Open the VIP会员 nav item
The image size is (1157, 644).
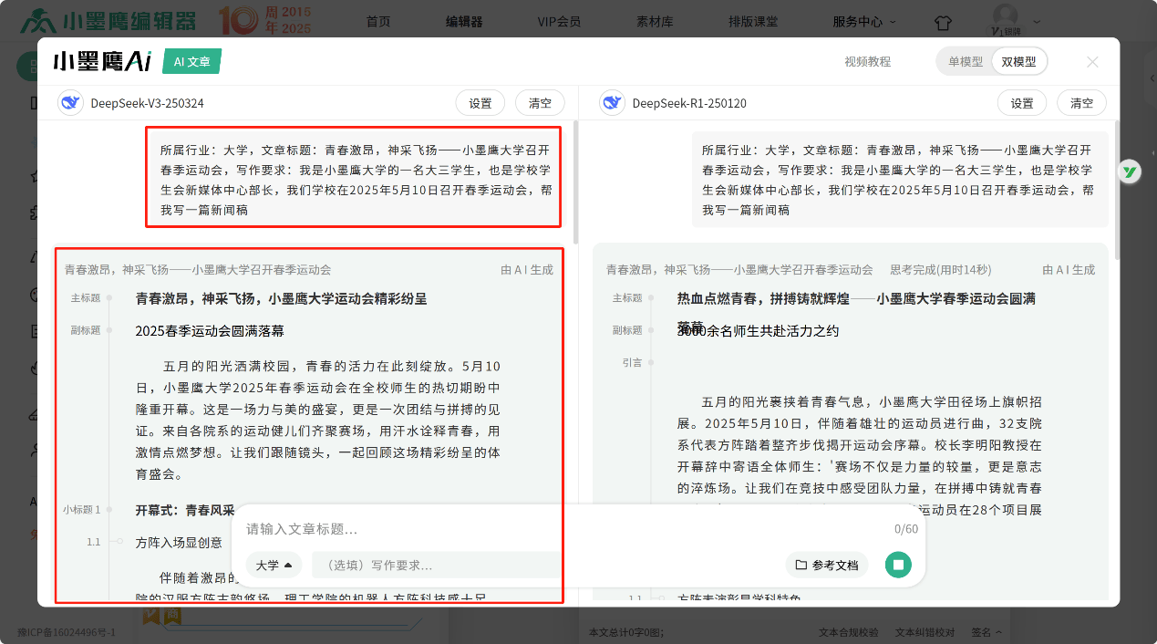tap(559, 21)
